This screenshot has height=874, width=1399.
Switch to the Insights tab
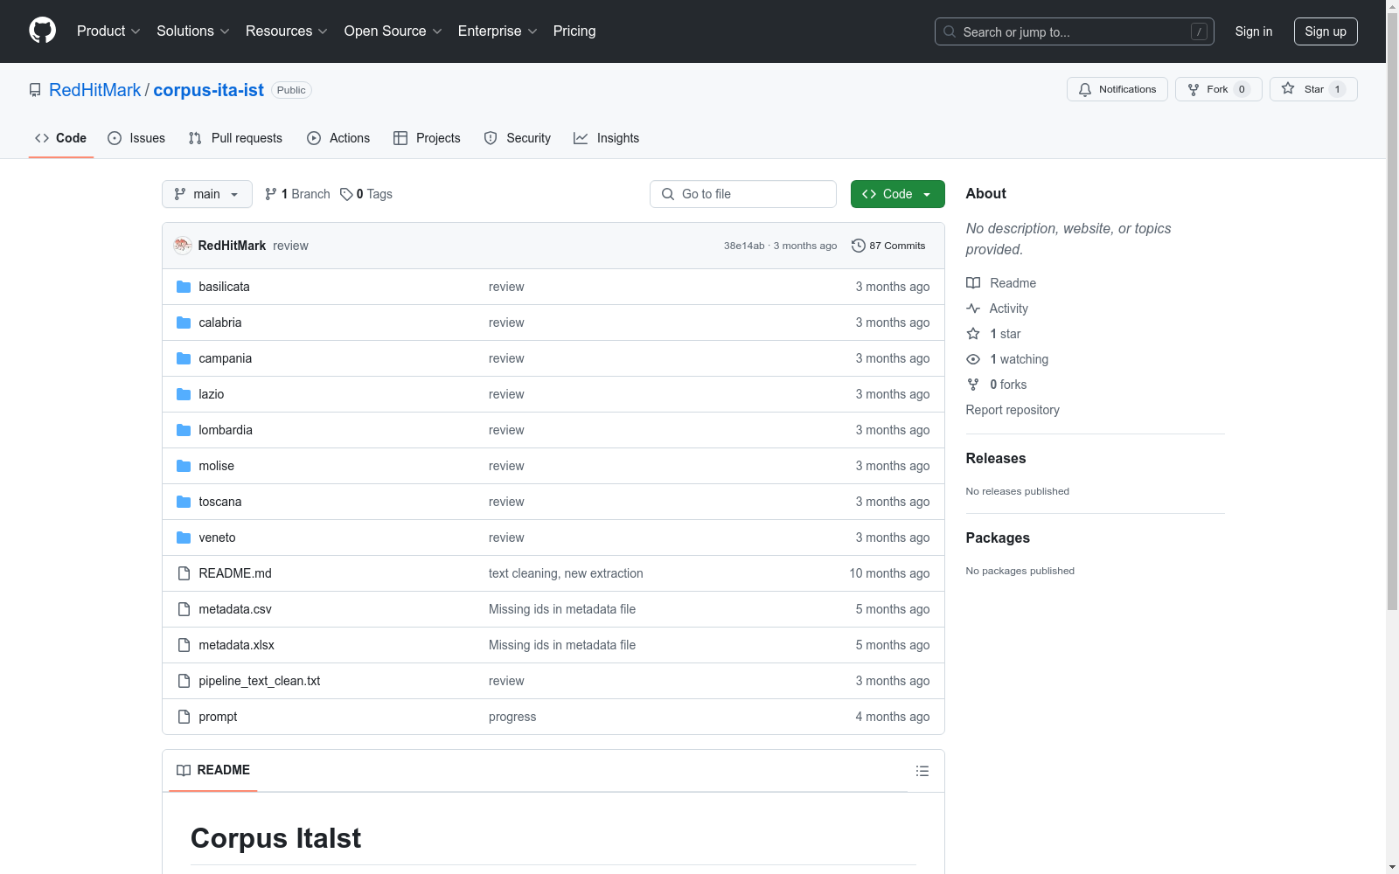tap(607, 138)
